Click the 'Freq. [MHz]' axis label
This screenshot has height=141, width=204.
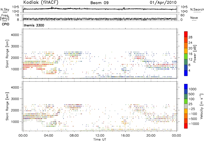5,17
